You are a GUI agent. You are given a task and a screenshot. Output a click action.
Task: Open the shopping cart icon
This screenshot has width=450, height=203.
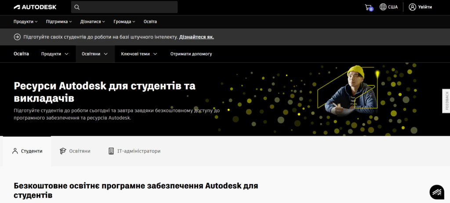[368, 7]
